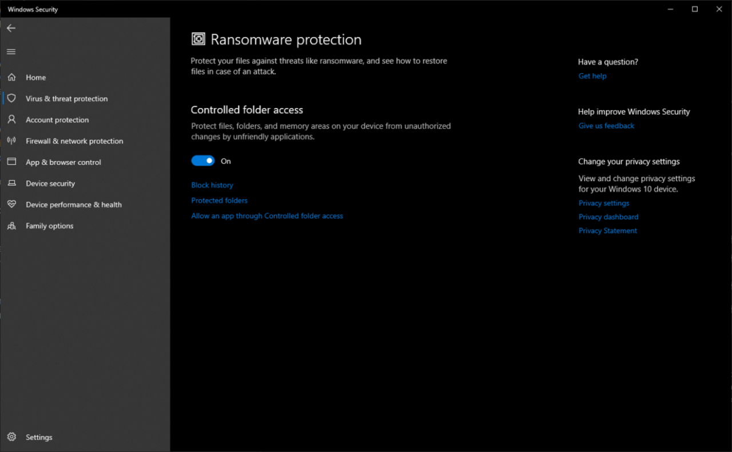Click Give us feedback

(x=606, y=125)
